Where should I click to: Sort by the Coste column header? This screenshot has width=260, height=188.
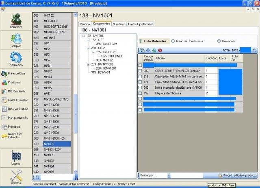point(224,58)
